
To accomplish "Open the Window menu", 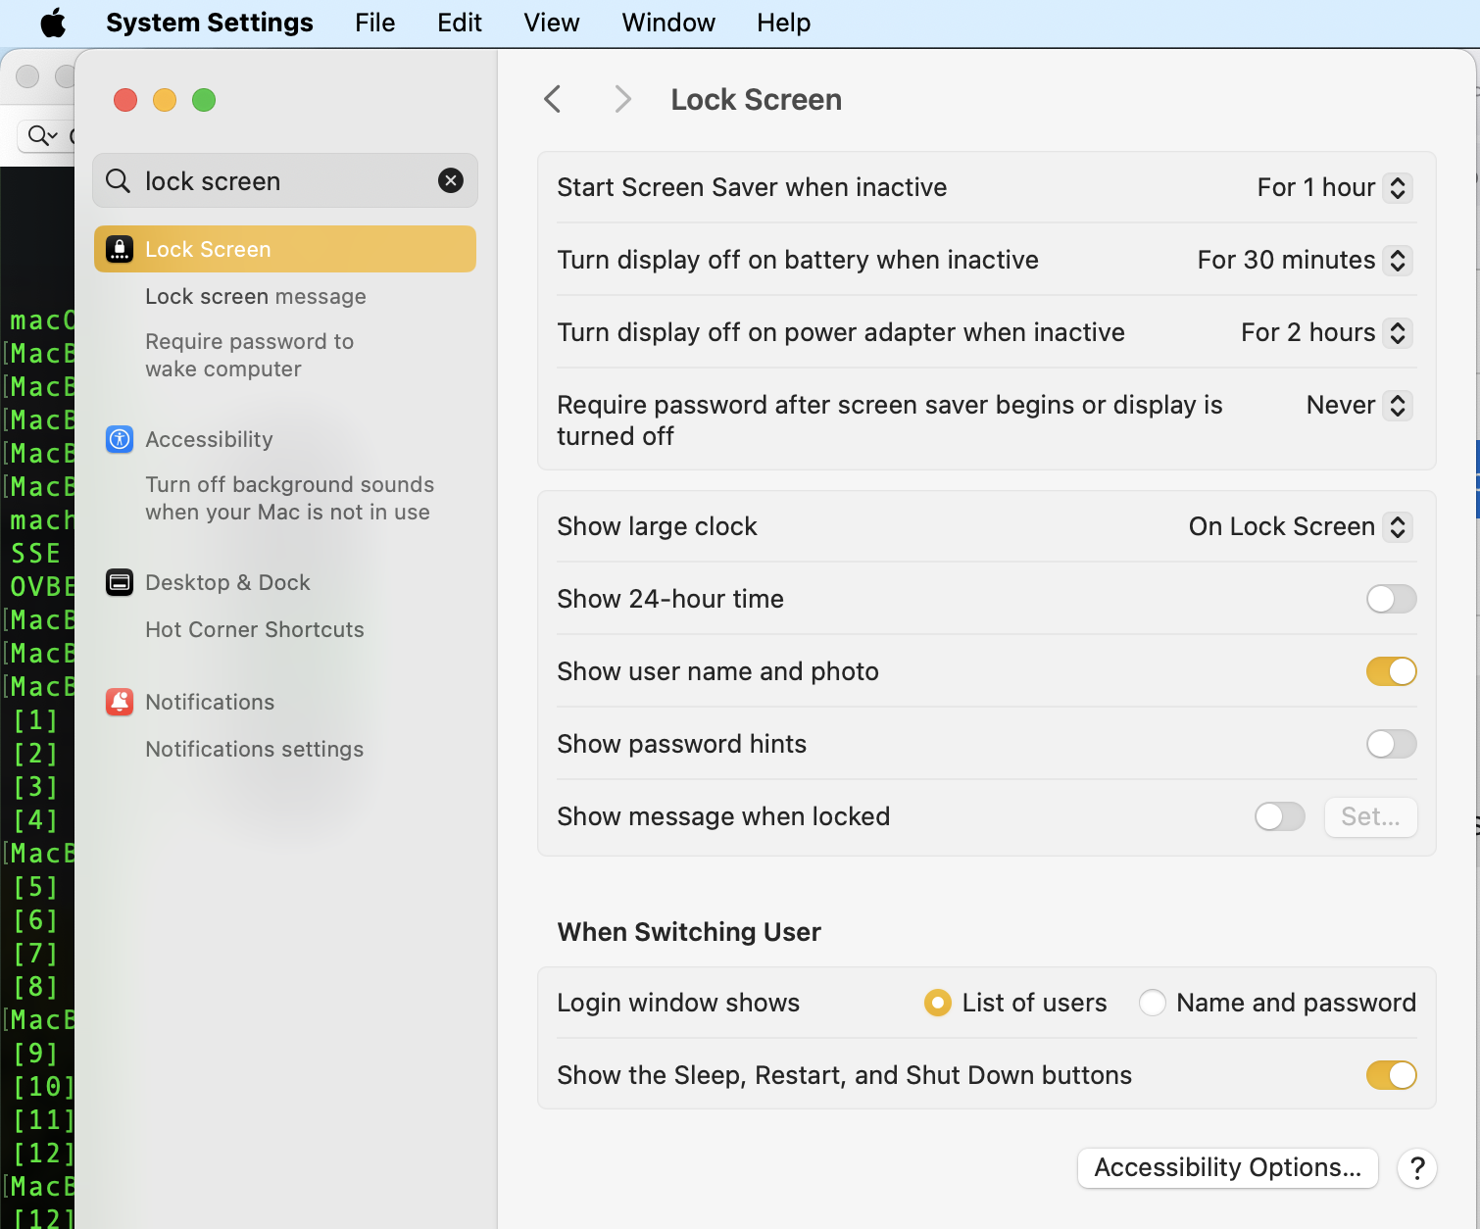I will [x=667, y=22].
